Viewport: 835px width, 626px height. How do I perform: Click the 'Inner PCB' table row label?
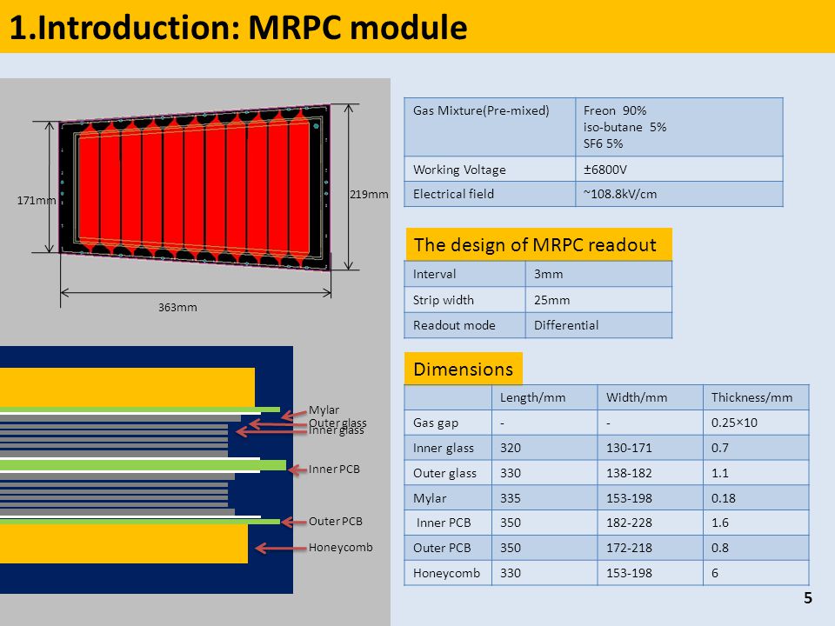coord(444,523)
